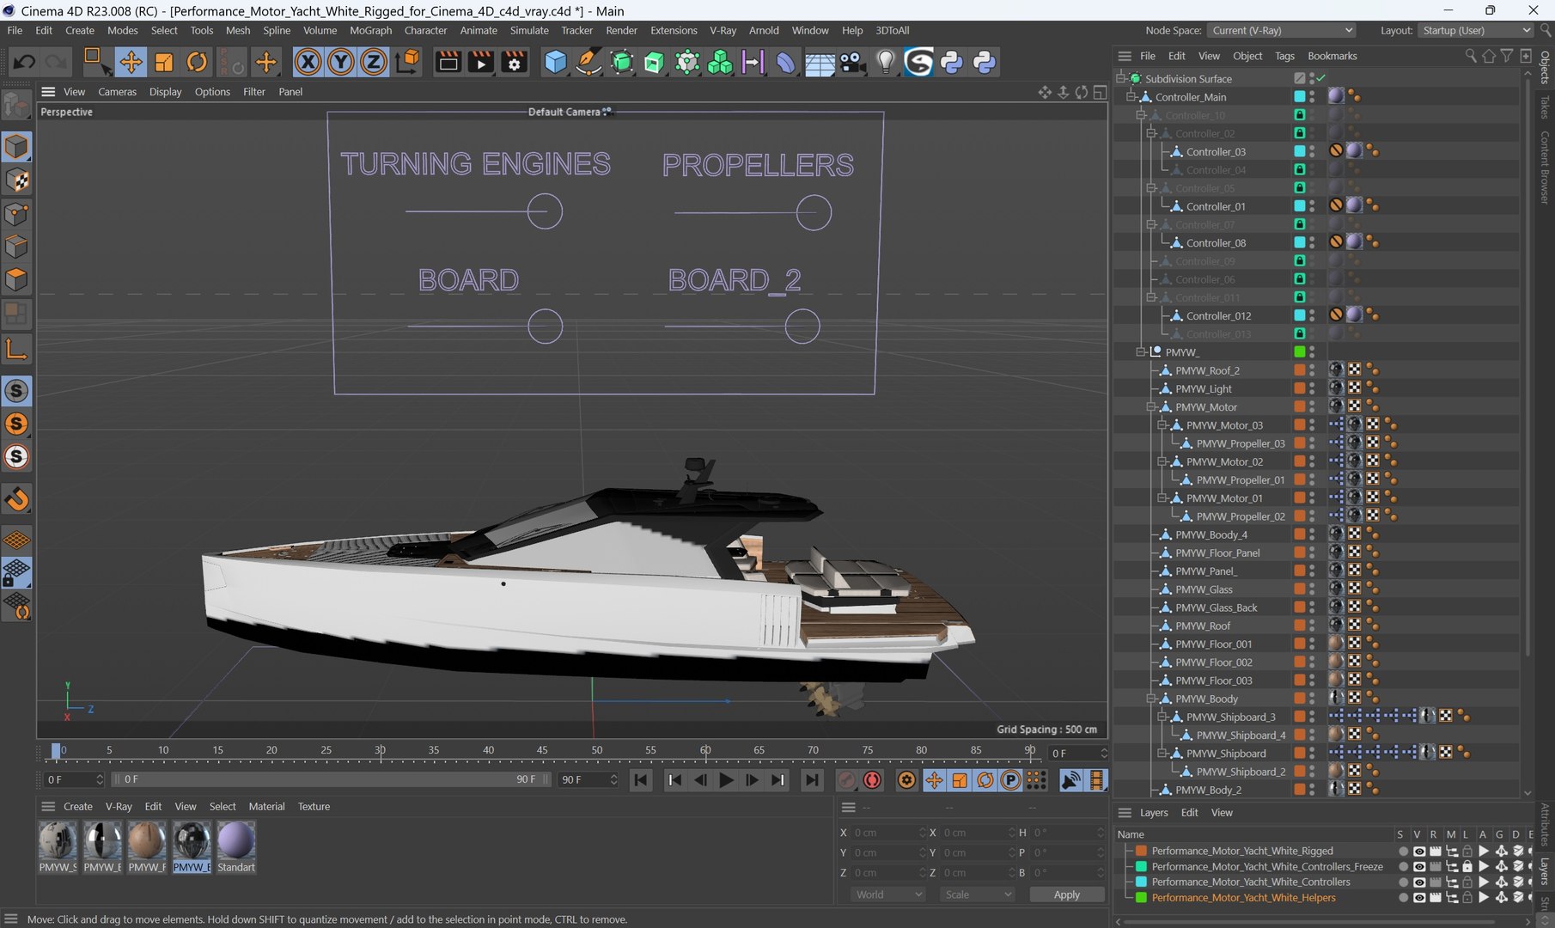
Task: Open the MoGraph menu
Action: 370,30
